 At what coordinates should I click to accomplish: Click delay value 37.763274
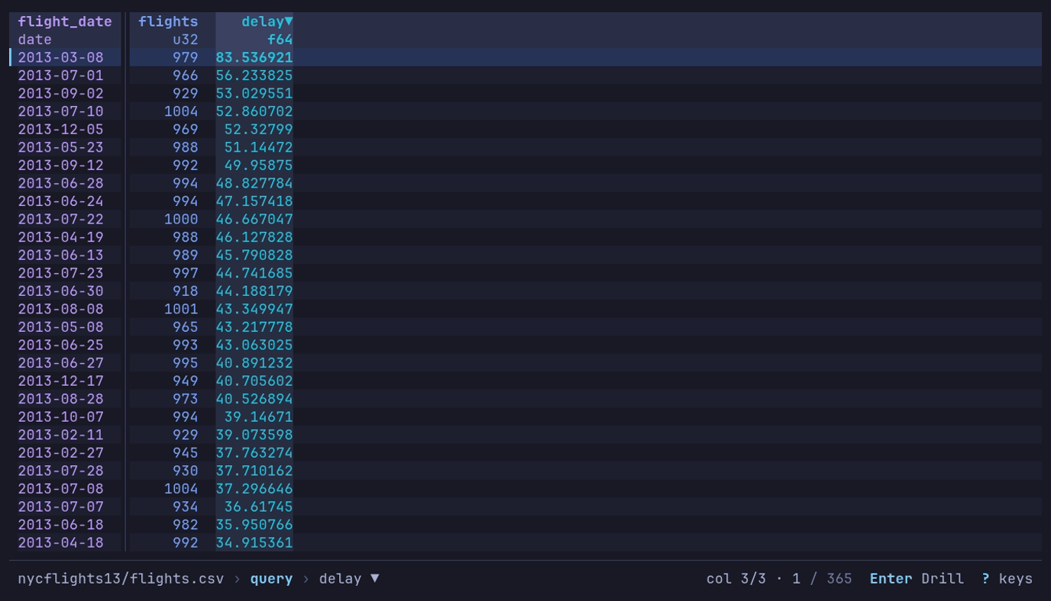(x=254, y=453)
